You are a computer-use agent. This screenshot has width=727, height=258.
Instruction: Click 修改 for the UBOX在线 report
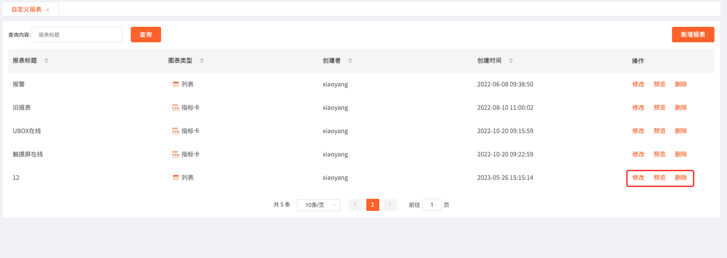point(638,131)
